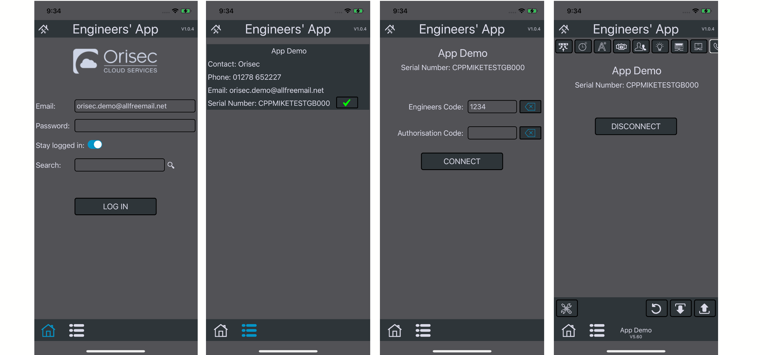Tap the home icon on the Connect screen
769x355 pixels.
[x=394, y=330]
